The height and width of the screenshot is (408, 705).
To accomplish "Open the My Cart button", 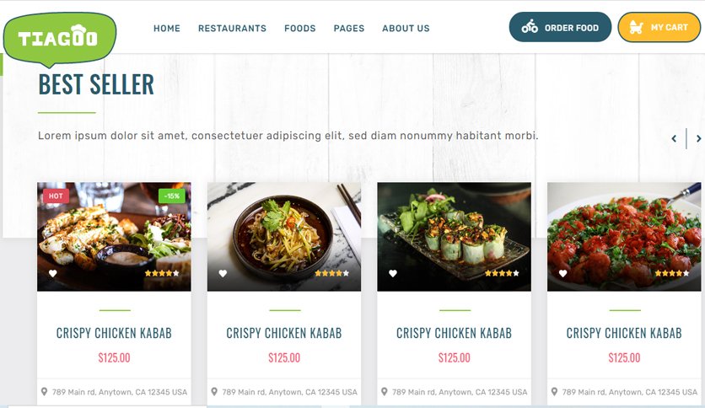I will [659, 28].
